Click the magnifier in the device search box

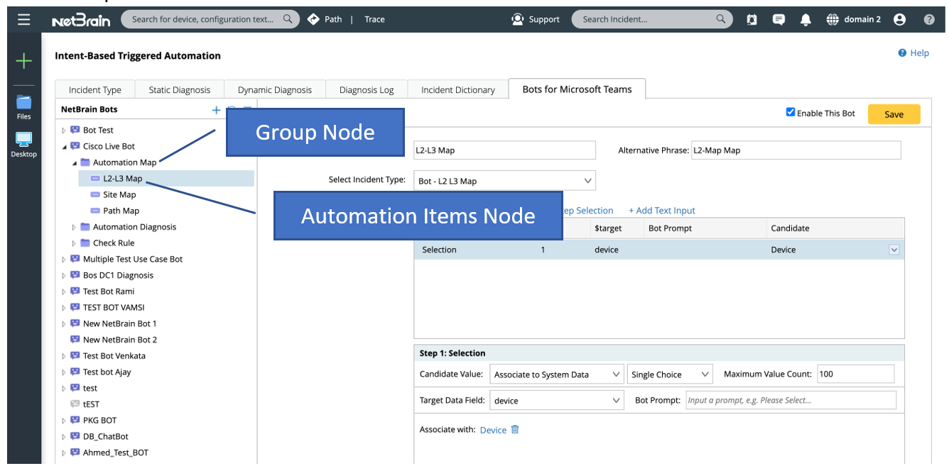click(288, 19)
